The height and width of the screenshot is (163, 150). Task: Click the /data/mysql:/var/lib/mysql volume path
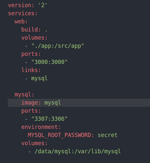[78, 151]
